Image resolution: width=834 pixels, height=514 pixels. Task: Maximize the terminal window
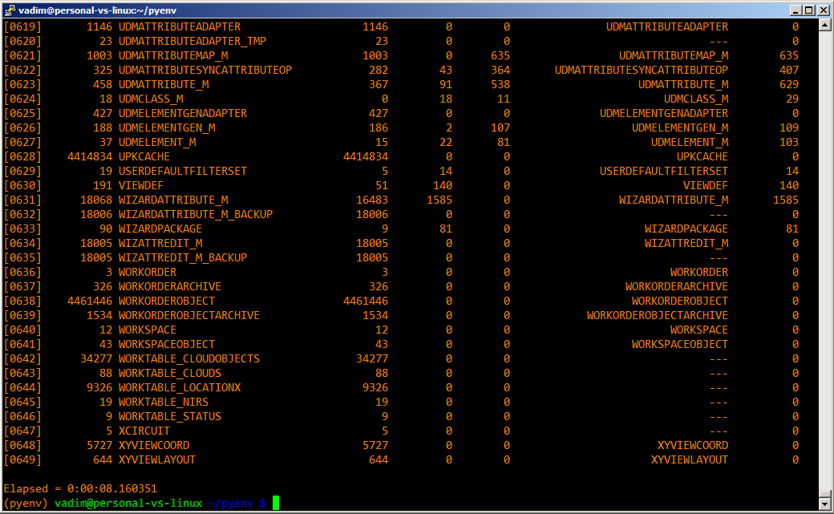[x=808, y=10]
